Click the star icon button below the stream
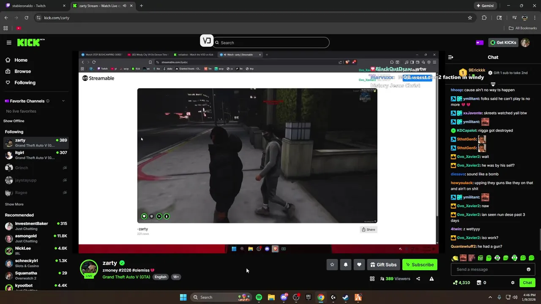The width and height of the screenshot is (541, 304). [x=332, y=265]
